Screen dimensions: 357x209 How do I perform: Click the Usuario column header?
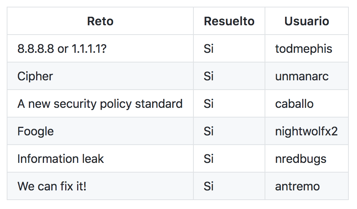[306, 21]
